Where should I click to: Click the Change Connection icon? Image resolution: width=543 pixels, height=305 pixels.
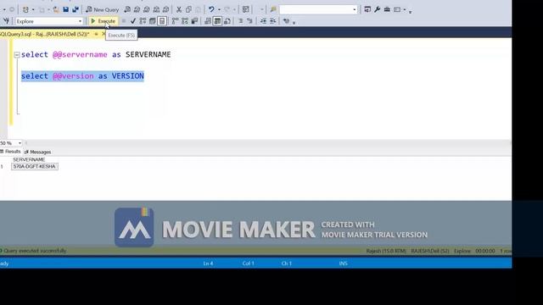click(x=6, y=21)
